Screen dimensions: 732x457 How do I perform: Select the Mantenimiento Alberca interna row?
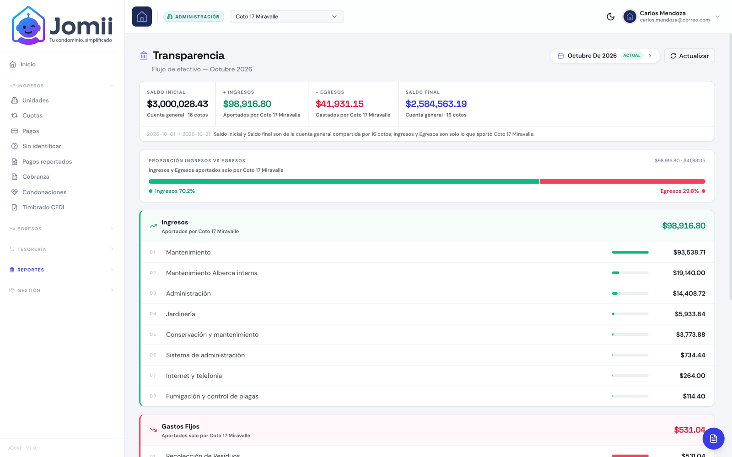(x=427, y=273)
